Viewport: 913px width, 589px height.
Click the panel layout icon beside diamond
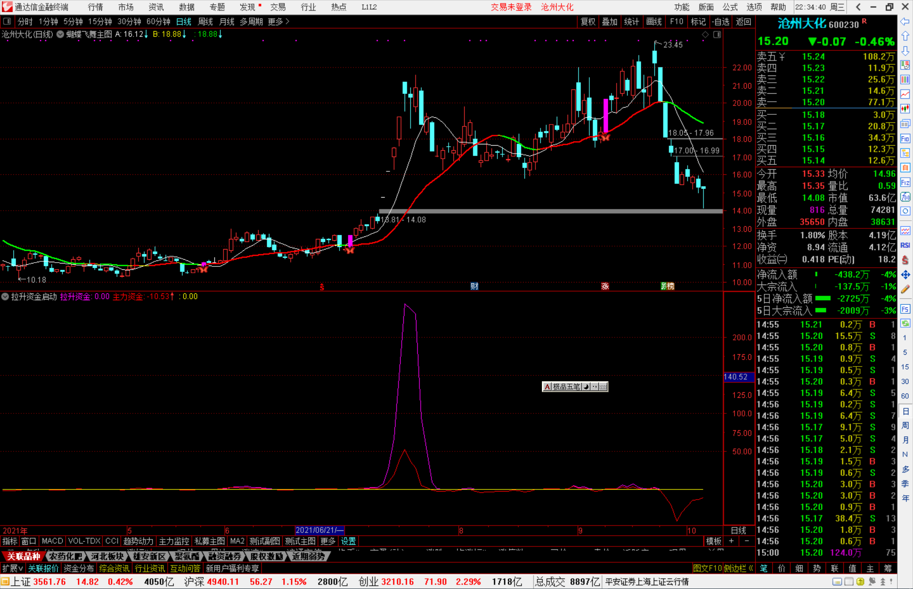tap(717, 35)
